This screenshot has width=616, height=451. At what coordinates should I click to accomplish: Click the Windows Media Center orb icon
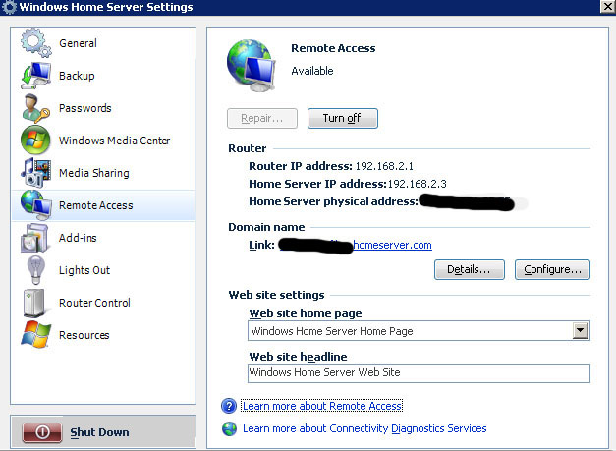click(35, 141)
